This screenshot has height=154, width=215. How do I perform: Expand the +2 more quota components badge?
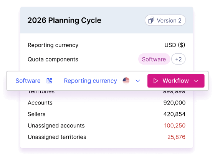pos(179,59)
